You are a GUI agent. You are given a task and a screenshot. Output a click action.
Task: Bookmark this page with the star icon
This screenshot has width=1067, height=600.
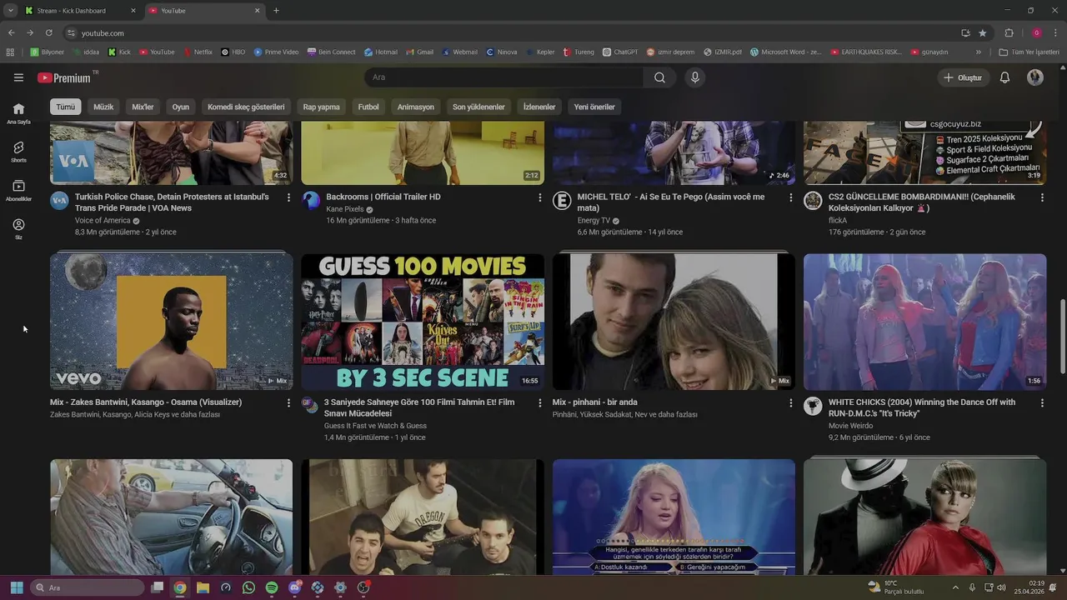click(x=983, y=32)
